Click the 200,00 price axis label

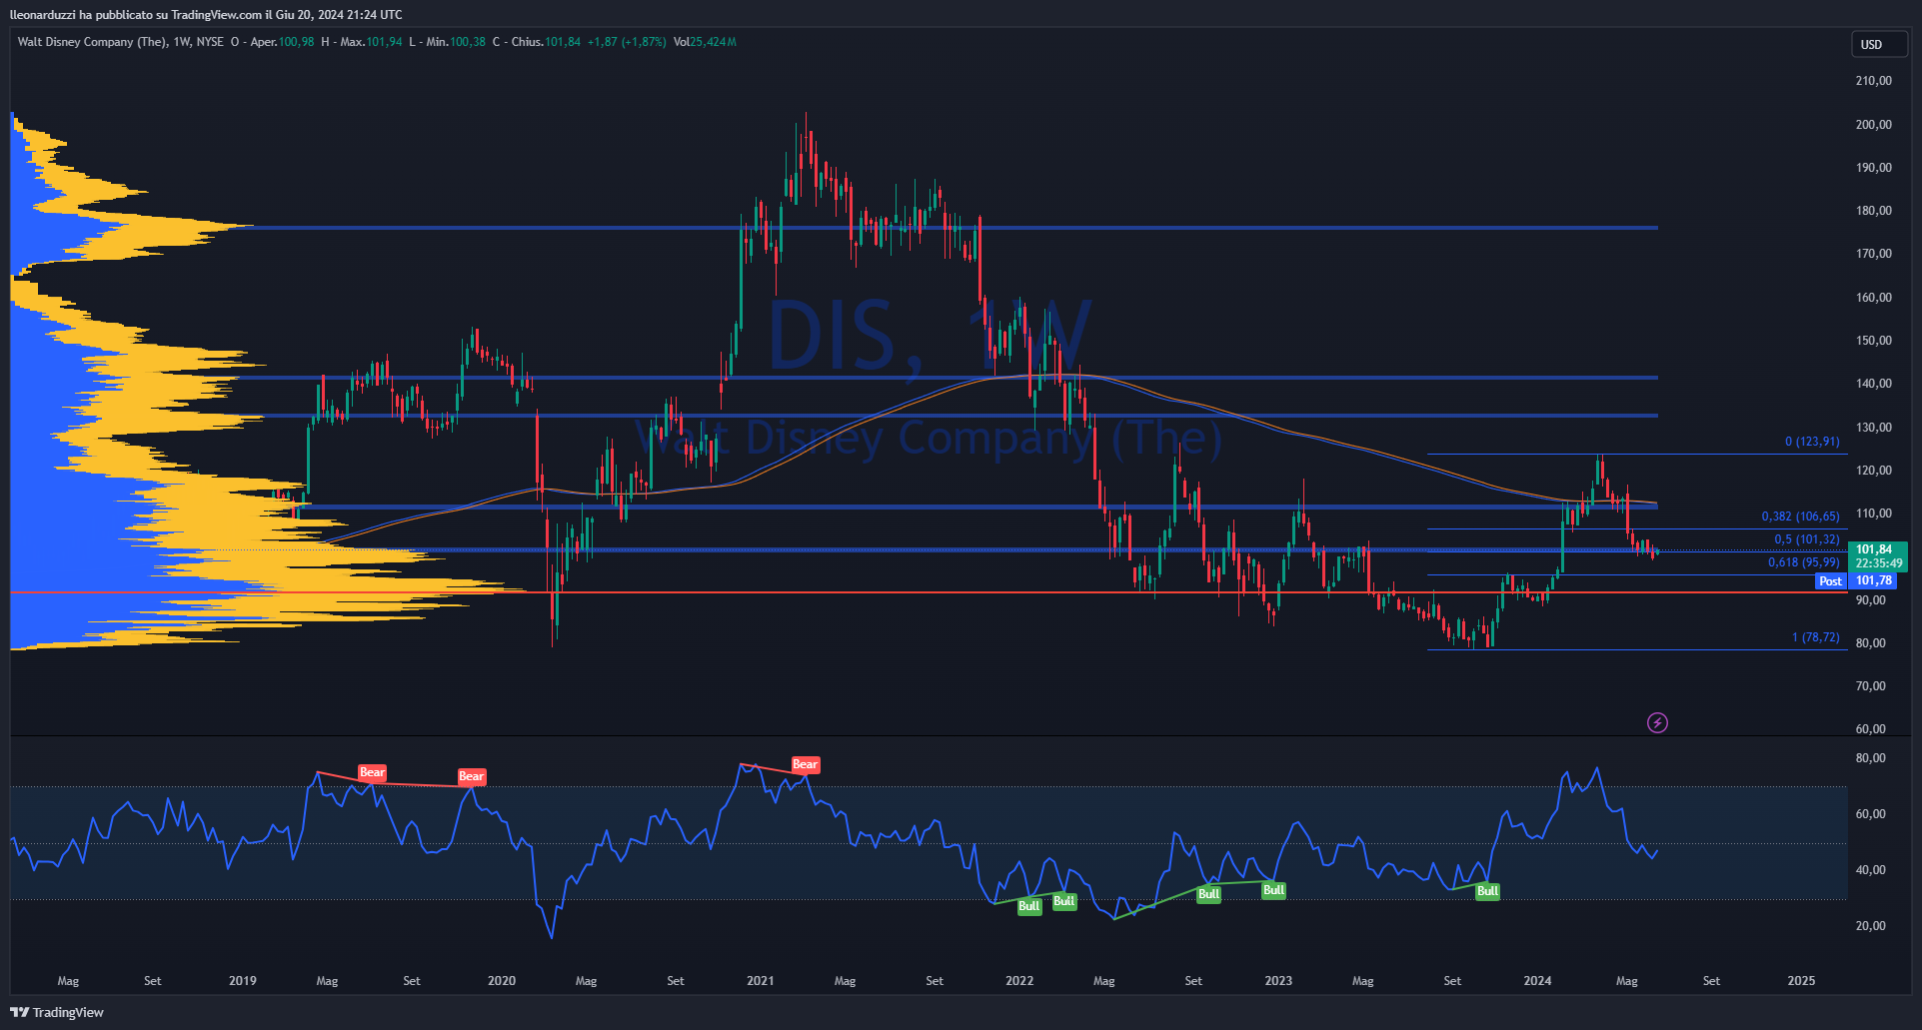coord(1874,125)
